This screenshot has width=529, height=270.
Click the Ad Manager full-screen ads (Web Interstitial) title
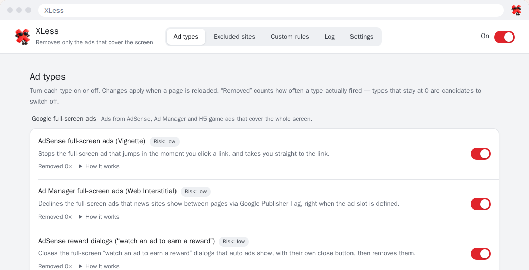coord(107,191)
